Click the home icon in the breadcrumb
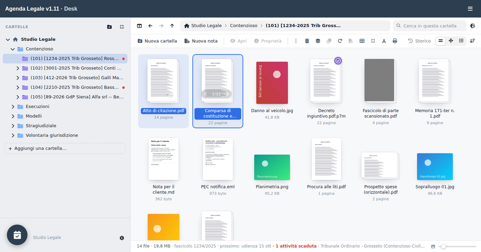Image resolution: width=481 pixels, height=252 pixels. click(x=187, y=26)
